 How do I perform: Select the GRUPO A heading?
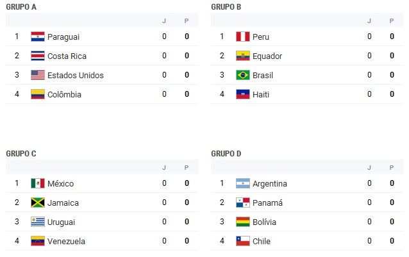tap(21, 7)
